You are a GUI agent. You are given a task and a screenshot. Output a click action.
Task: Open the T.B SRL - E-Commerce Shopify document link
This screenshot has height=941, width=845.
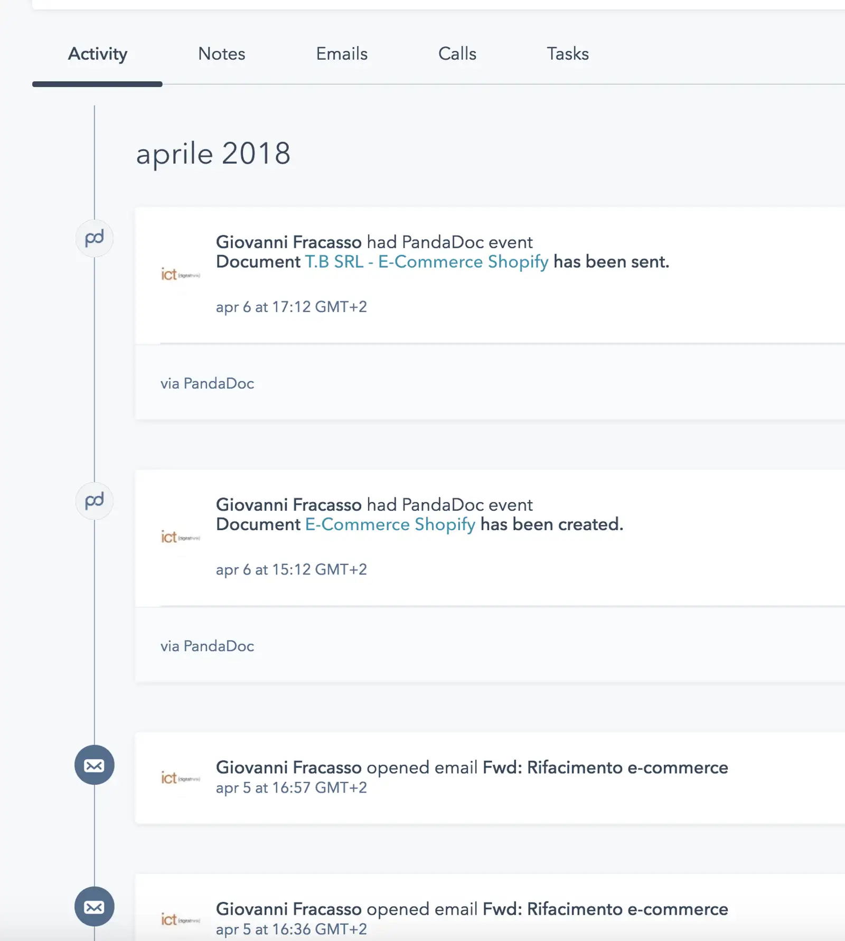(x=426, y=261)
